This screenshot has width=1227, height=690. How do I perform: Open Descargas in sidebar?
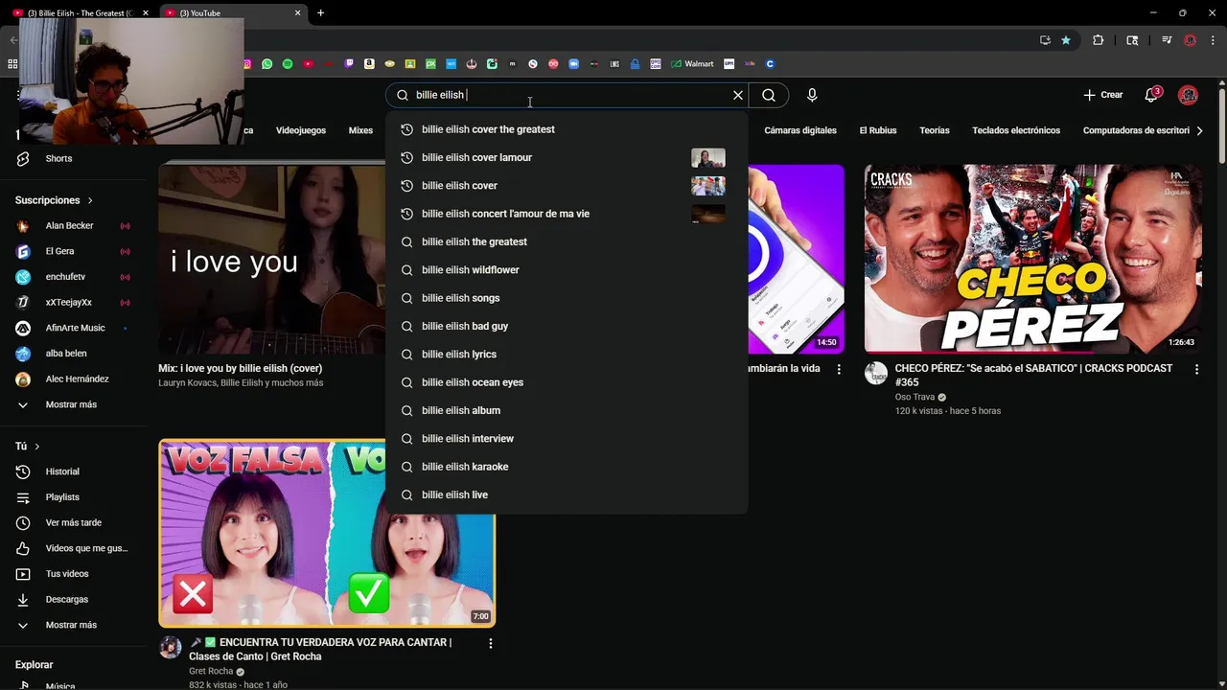[67, 599]
